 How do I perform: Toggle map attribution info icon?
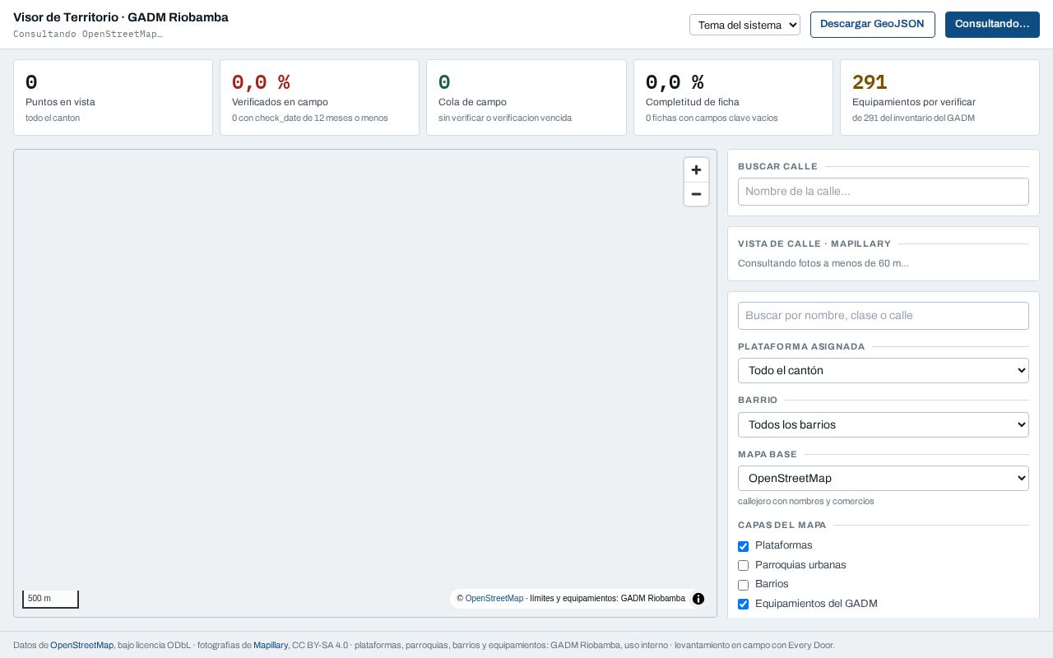(x=698, y=599)
